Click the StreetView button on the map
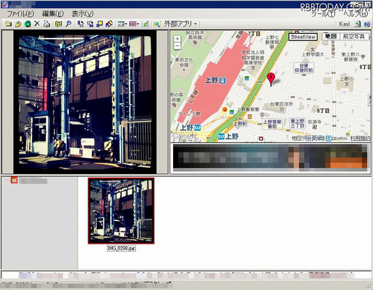This screenshot has height=290, width=373. pyautogui.click(x=303, y=37)
